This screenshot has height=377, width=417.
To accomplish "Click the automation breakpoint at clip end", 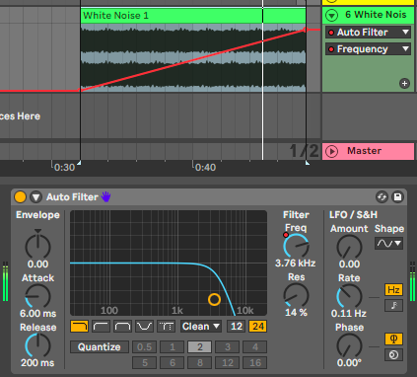I will pos(306,30).
